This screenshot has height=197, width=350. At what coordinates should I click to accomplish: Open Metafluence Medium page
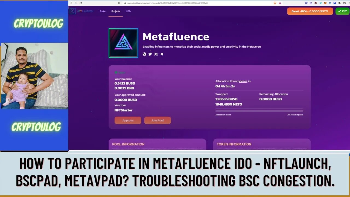click(156, 54)
